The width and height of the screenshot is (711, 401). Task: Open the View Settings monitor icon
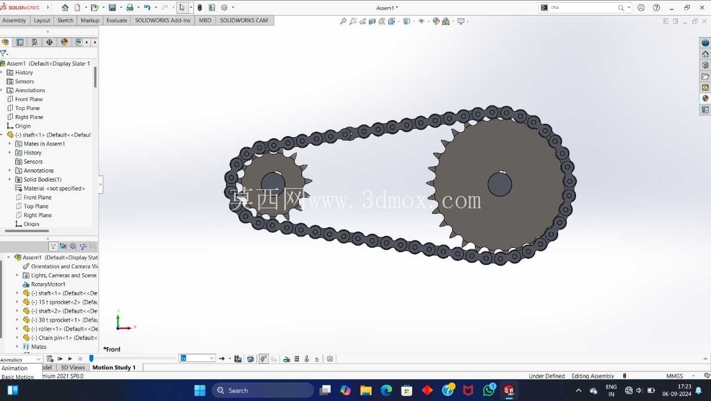point(460,22)
